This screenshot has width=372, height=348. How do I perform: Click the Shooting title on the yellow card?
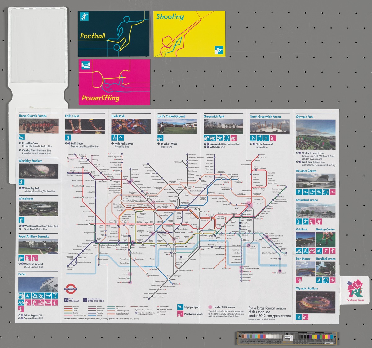click(170, 16)
